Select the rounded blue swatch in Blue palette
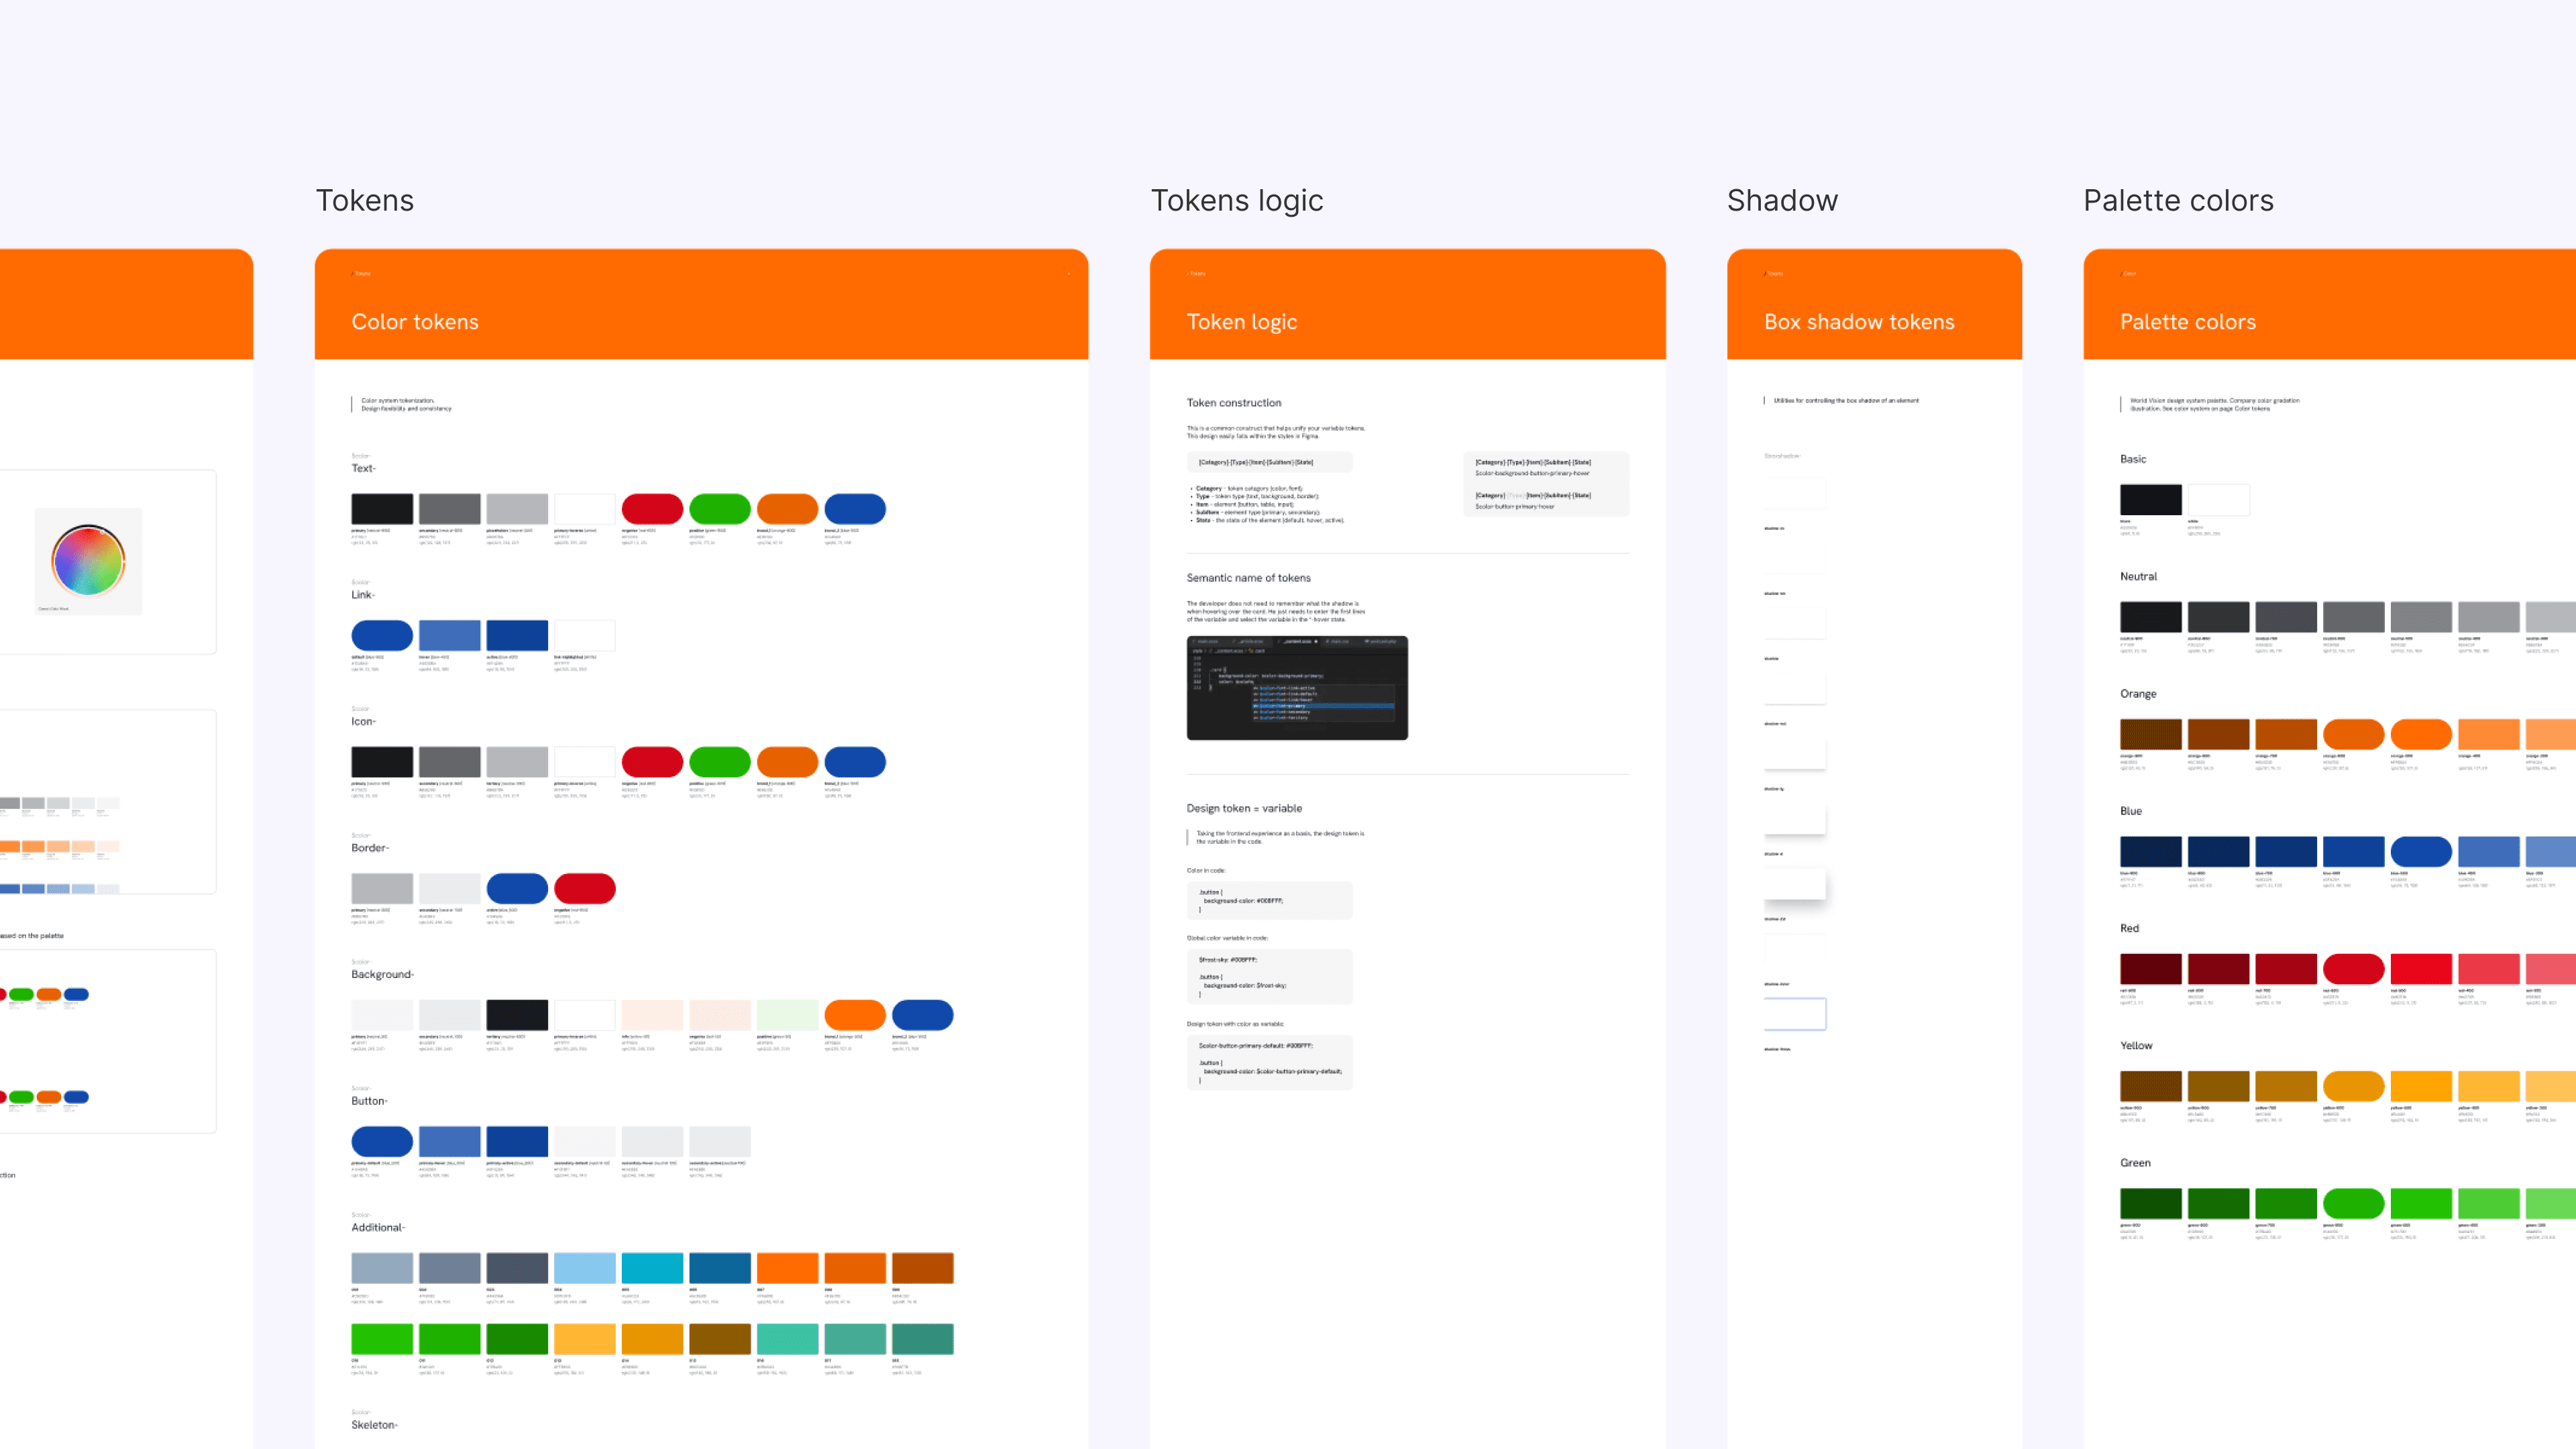This screenshot has width=2576, height=1449. pos(2420,852)
